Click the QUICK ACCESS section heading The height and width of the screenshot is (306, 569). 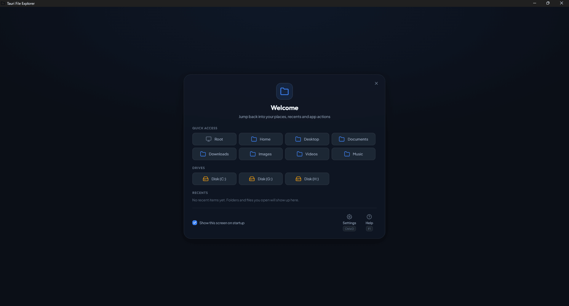point(205,128)
